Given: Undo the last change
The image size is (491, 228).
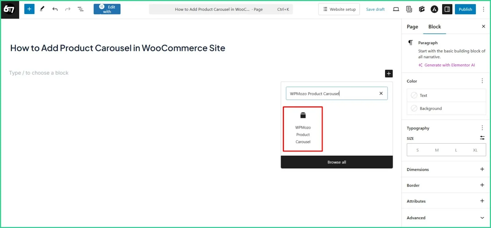Looking at the screenshot, I should coord(55,9).
